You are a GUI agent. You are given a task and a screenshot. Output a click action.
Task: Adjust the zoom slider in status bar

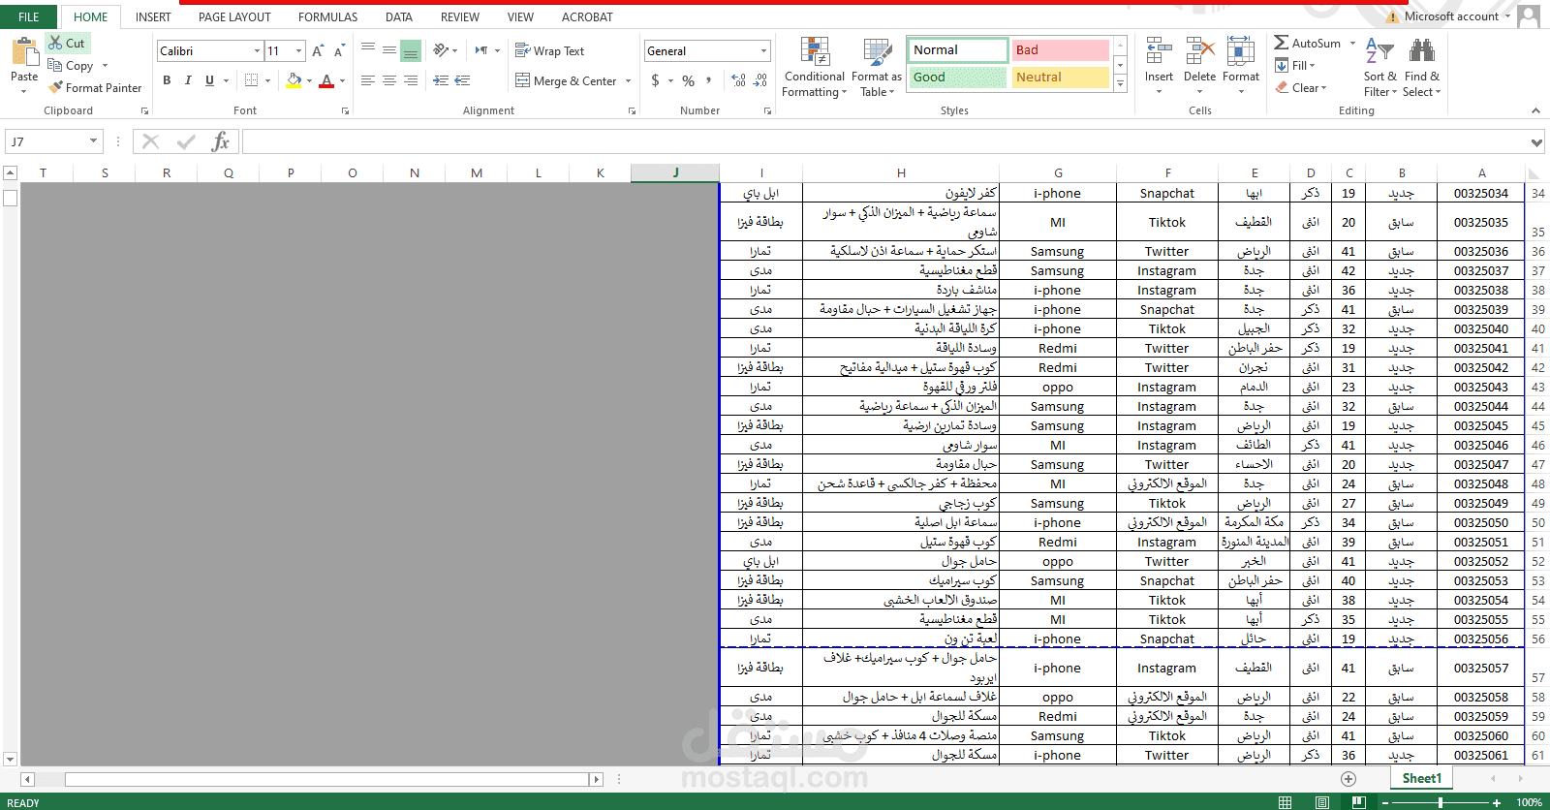(x=1441, y=802)
